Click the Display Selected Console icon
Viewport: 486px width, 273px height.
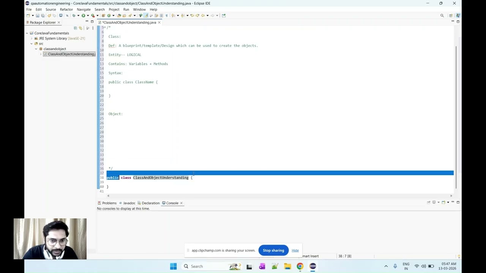coord(434,202)
